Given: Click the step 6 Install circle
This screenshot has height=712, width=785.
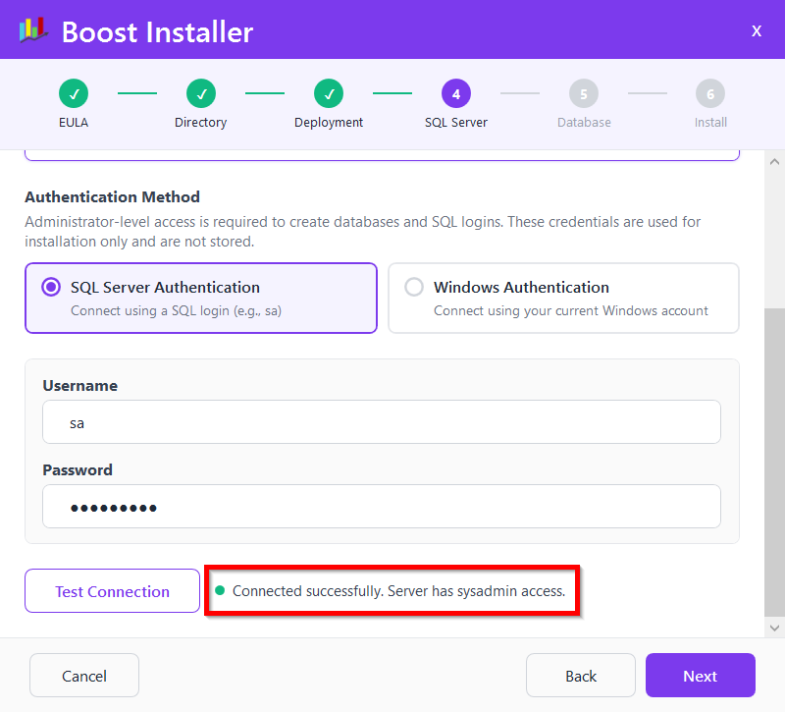Looking at the screenshot, I should (710, 93).
